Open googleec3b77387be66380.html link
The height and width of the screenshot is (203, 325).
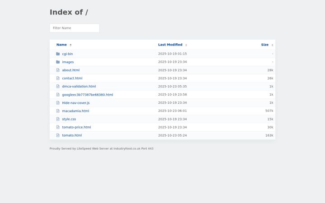(88, 95)
